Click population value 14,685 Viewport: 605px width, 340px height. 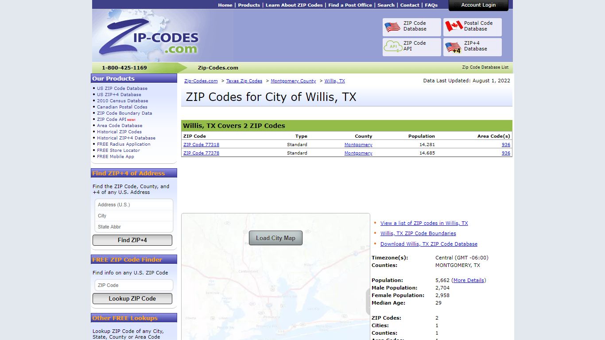[427, 153]
